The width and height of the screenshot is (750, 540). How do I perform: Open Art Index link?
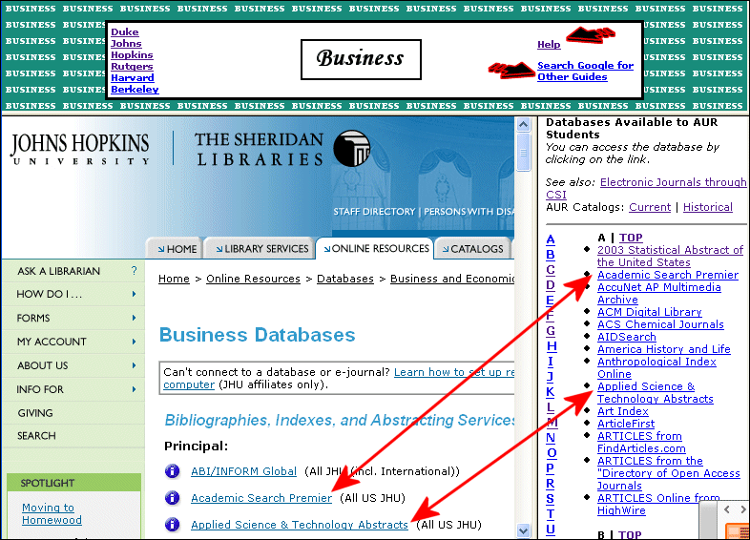click(623, 412)
